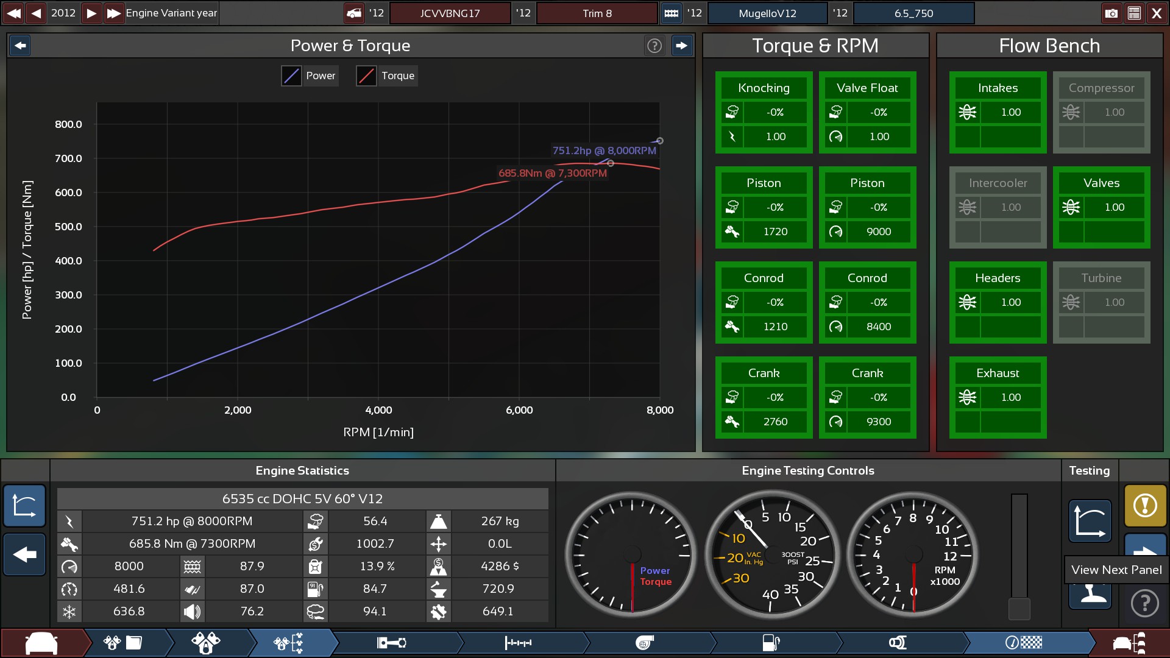Close the designer with the X button
Viewport: 1170px width, 658px height.
(1157, 13)
